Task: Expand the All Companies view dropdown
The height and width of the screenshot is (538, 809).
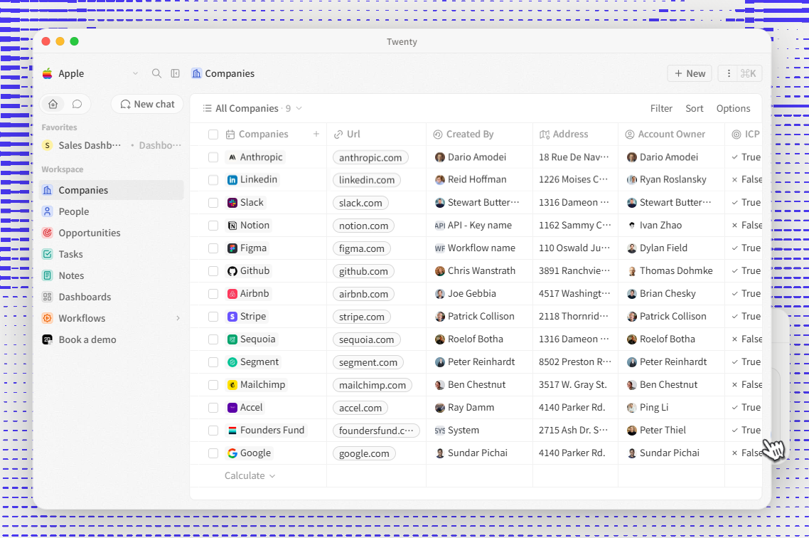Action: [x=299, y=108]
